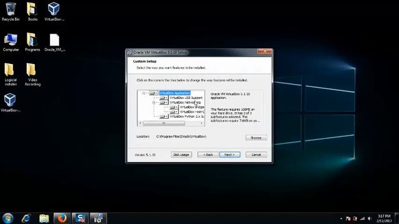Select the VirtualBox USB Support row
Screen dimensions: 399x224
click(x=186, y=98)
